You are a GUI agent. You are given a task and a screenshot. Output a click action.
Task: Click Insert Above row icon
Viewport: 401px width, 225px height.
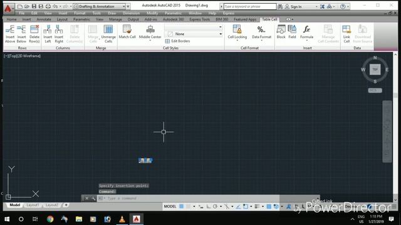(x=10, y=34)
